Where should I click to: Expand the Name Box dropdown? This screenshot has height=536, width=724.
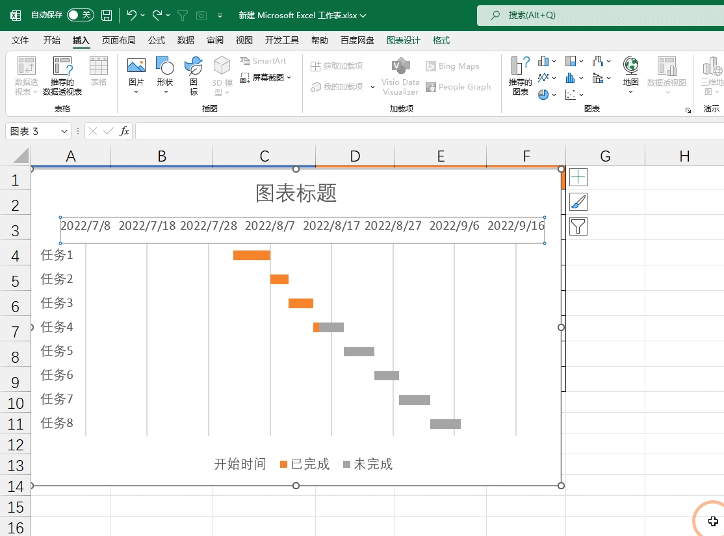tap(64, 131)
